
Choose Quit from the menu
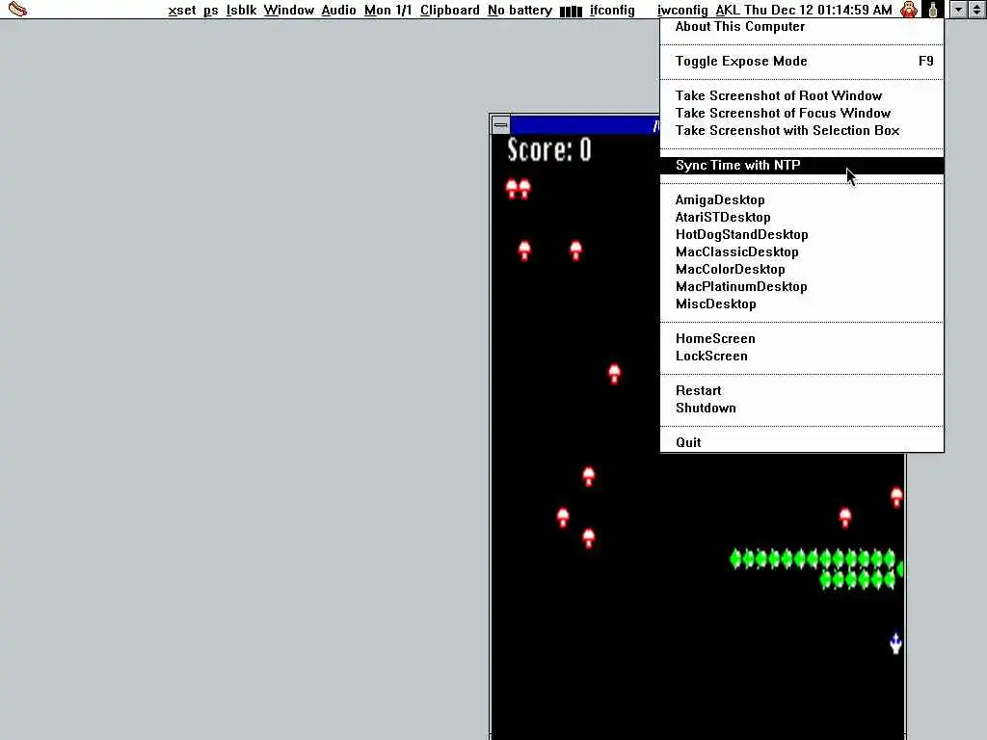point(802,442)
